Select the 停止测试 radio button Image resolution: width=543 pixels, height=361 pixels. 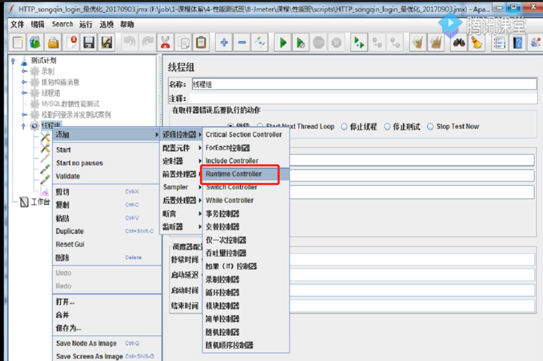pos(387,127)
